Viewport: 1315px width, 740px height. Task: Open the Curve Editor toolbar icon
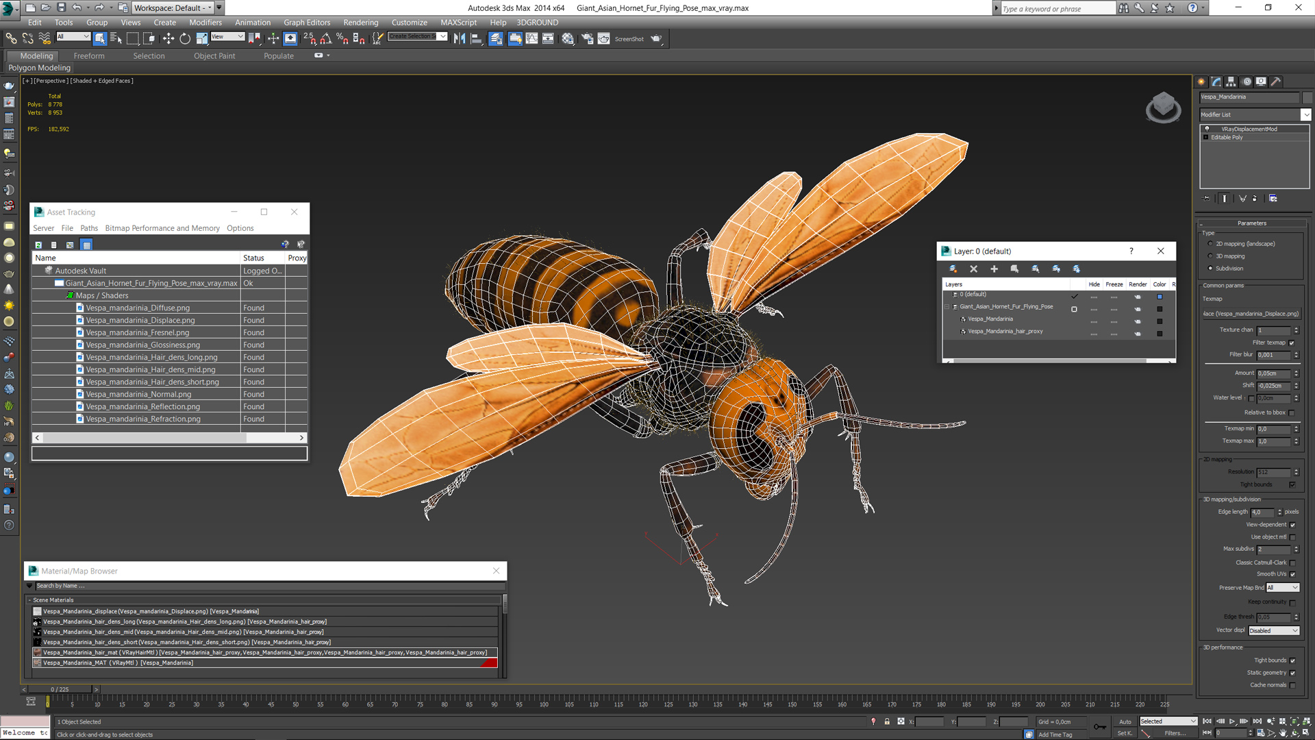(x=531, y=38)
